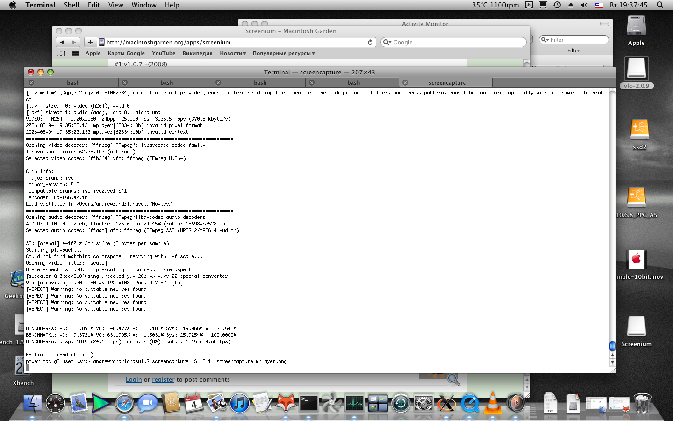The width and height of the screenshot is (673, 421).
Task: Open iCal from the Dock
Action: click(x=193, y=403)
